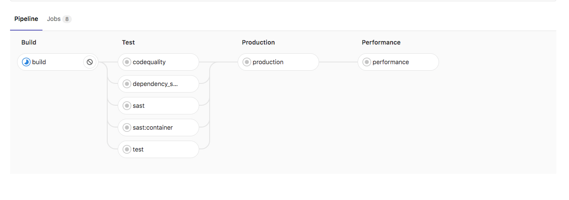The image size is (569, 200).
Task: Cancel the build job with the cancel icon
Action: click(x=90, y=62)
